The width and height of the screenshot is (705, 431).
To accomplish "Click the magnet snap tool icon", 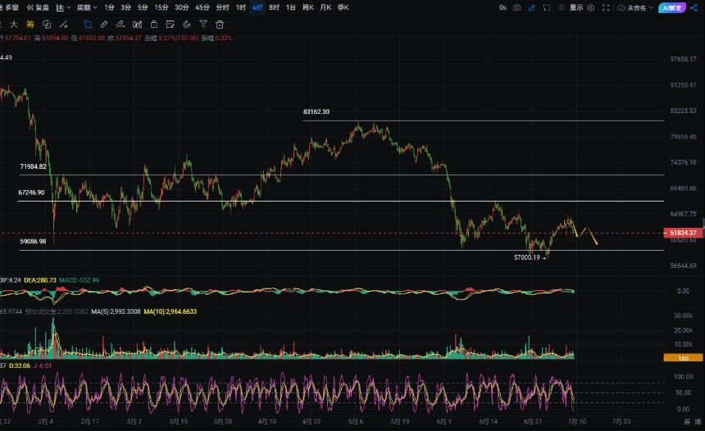I will click(x=187, y=25).
